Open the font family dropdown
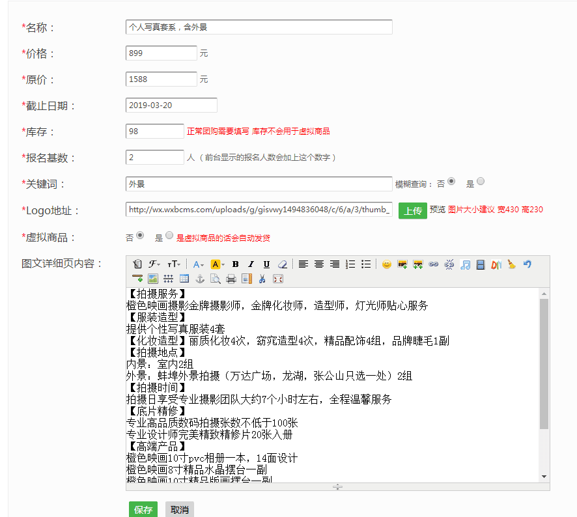 coord(154,264)
